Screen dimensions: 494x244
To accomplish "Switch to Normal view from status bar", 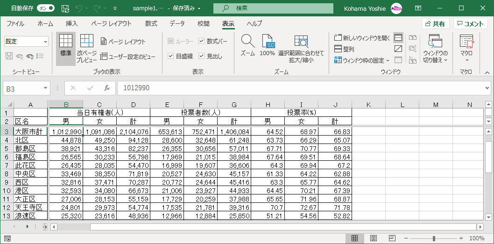I will (x=354, y=238).
